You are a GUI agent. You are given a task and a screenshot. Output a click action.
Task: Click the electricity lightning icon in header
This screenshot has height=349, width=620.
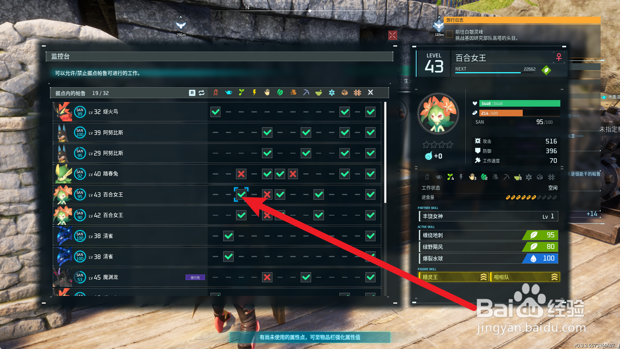(254, 92)
